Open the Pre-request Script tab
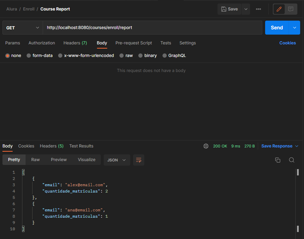 coord(133,43)
